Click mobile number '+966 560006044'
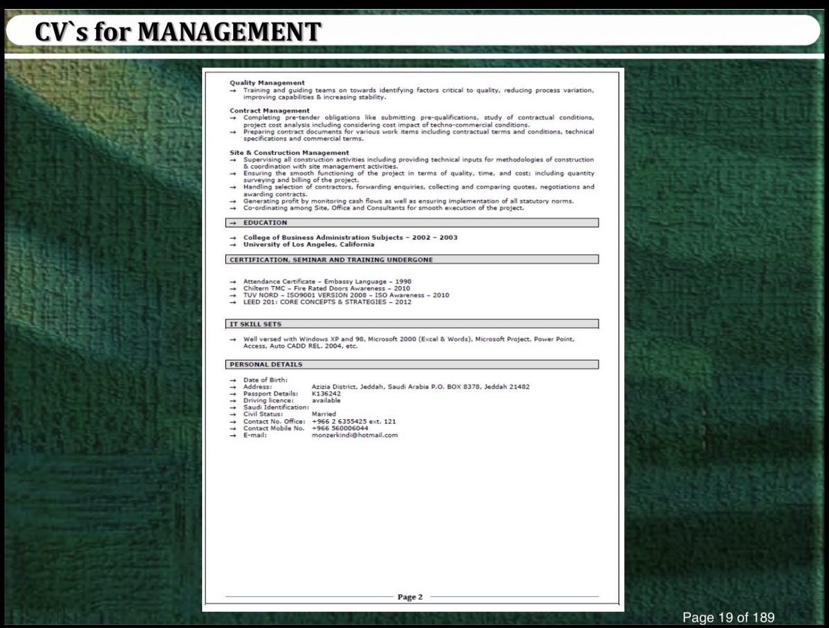 tap(340, 429)
